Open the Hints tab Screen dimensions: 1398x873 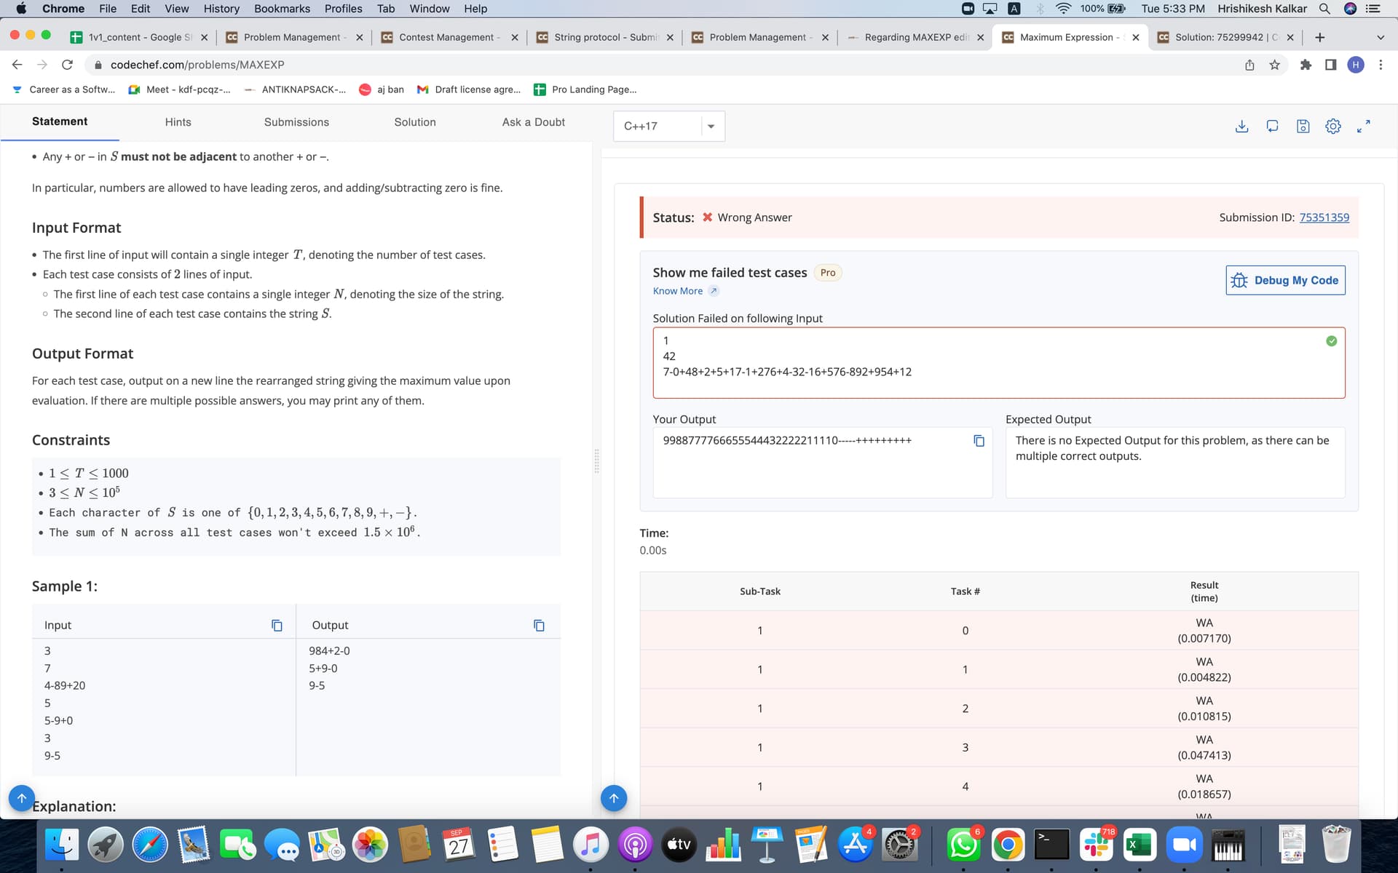(x=178, y=122)
